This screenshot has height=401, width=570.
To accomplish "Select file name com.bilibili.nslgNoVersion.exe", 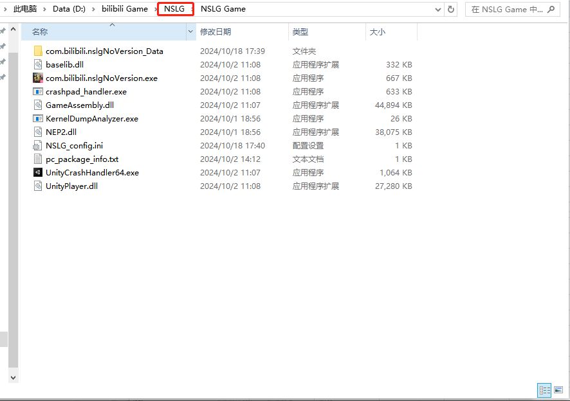I will pyautogui.click(x=102, y=78).
